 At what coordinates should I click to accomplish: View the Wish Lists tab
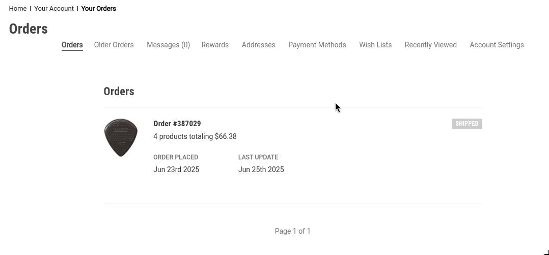click(x=375, y=45)
